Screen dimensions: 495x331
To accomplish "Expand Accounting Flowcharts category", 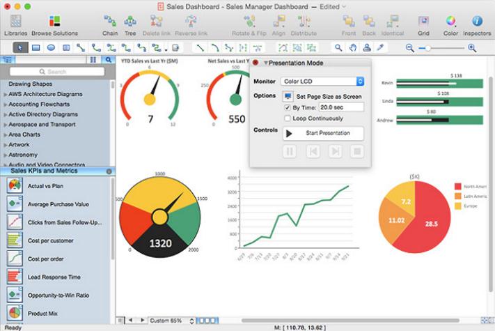I will (6, 105).
